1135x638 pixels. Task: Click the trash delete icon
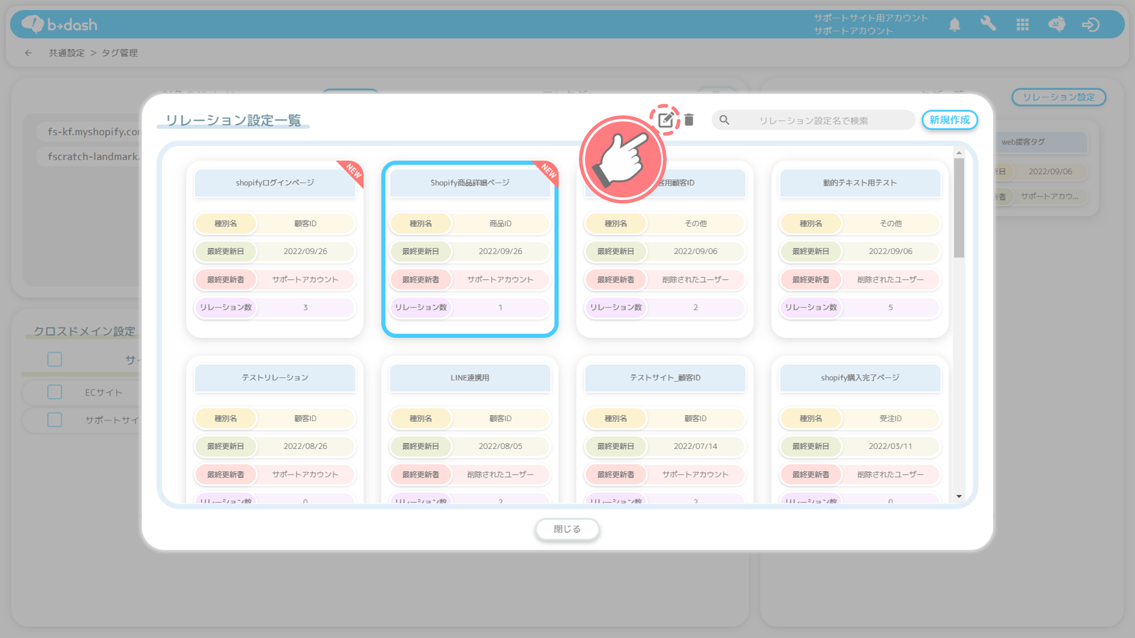click(689, 120)
